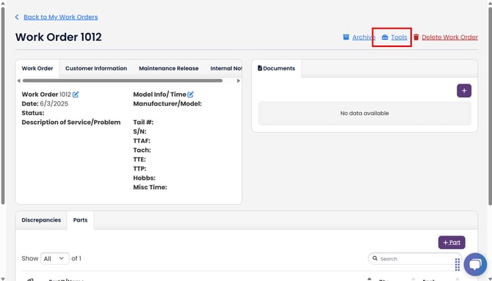Click the back chevron arrow icon

tap(17, 17)
